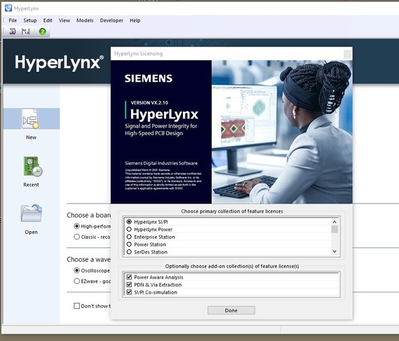Select Classic board viewer radio button
The image size is (399, 341).
77,237
